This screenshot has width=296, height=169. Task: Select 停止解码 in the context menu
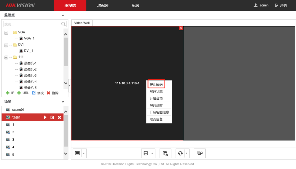click(156, 85)
